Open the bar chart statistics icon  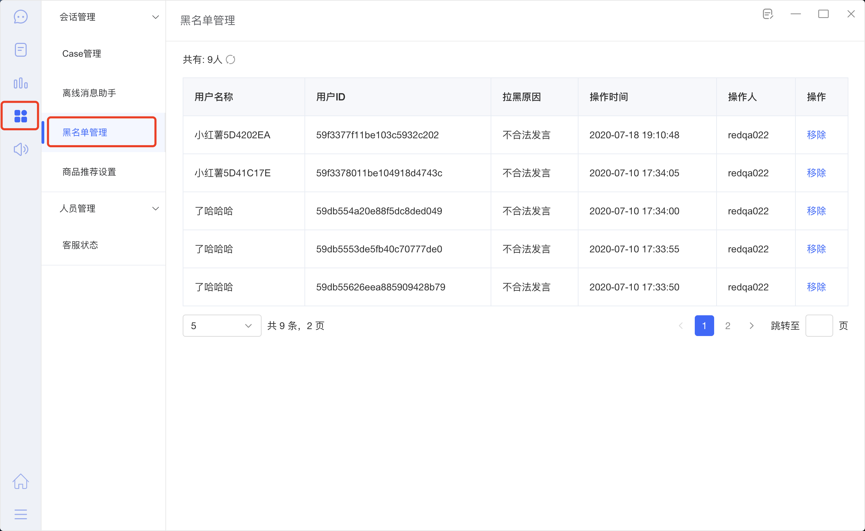point(20,83)
